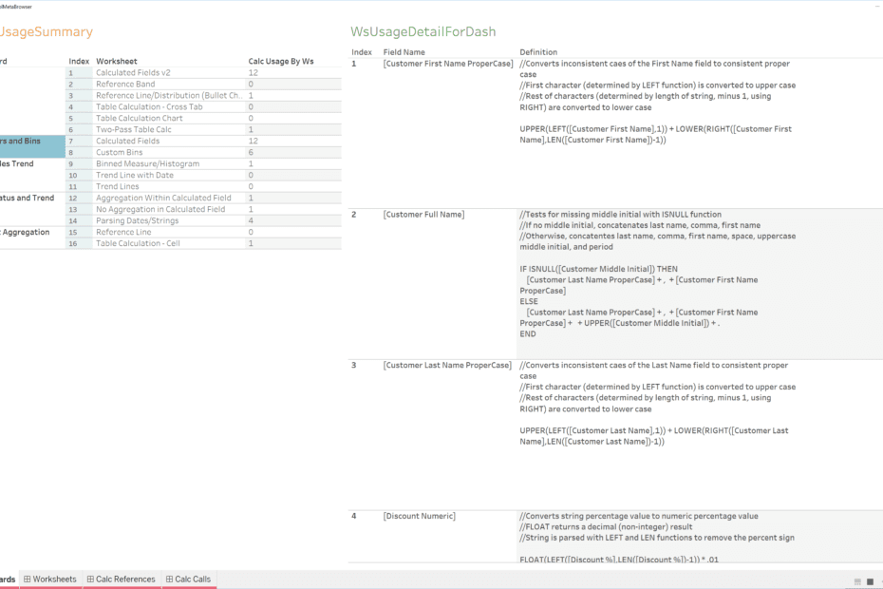Select the Parsing Dates/Strings row
This screenshot has width=883, height=589.
[203, 220]
